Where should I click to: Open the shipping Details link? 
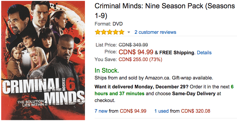click(x=204, y=52)
